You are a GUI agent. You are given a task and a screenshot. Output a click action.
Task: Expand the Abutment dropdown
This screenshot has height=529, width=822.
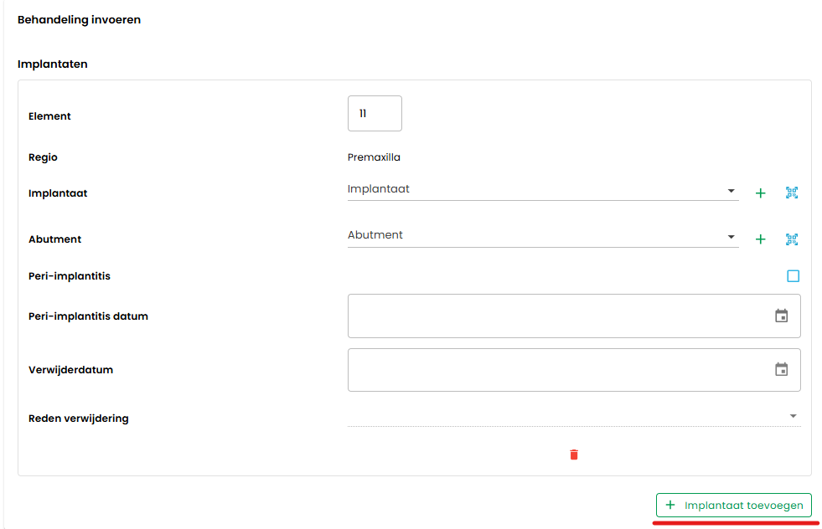(x=543, y=236)
